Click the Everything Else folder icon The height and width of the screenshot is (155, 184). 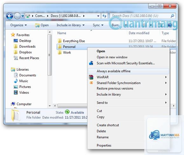pos(59,41)
